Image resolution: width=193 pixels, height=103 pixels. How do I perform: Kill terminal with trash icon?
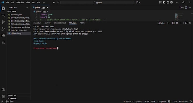177,23
